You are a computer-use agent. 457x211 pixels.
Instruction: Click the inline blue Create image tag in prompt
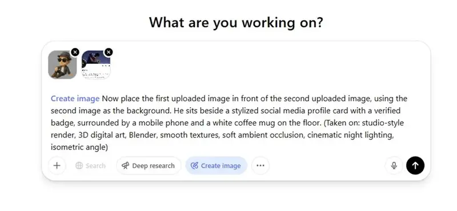pos(75,99)
